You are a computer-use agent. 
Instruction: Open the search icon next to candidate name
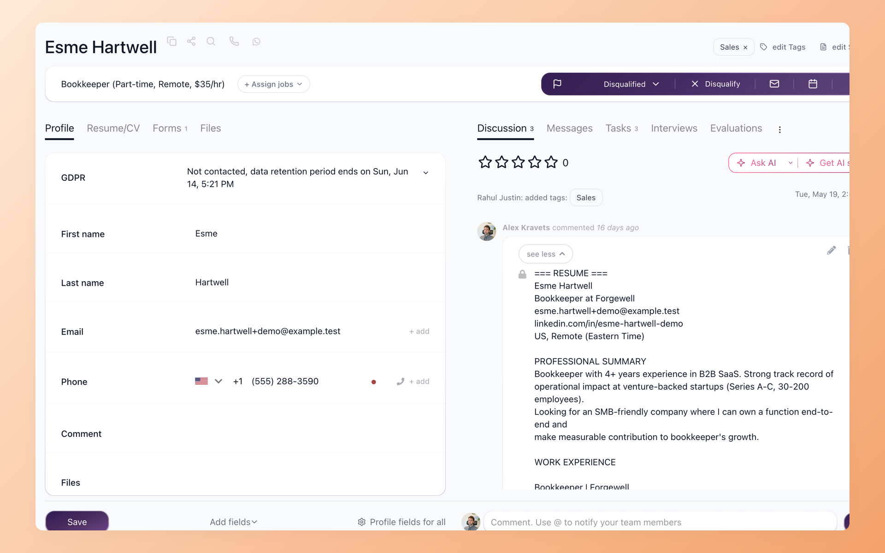tap(211, 41)
